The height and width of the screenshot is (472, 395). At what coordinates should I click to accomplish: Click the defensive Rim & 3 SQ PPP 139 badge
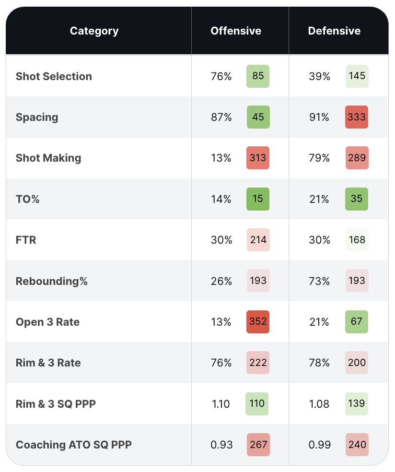[x=357, y=404]
